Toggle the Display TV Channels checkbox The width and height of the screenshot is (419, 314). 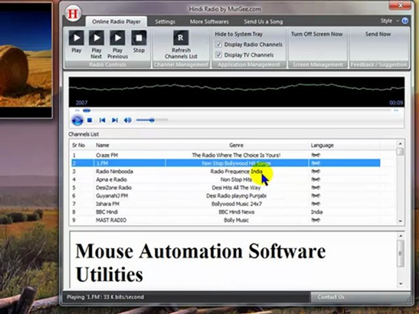(219, 55)
